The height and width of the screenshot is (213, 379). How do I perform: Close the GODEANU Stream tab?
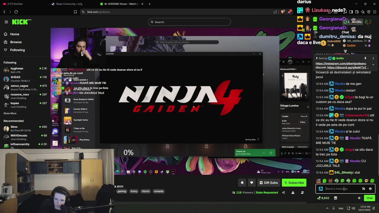(x=142, y=4)
